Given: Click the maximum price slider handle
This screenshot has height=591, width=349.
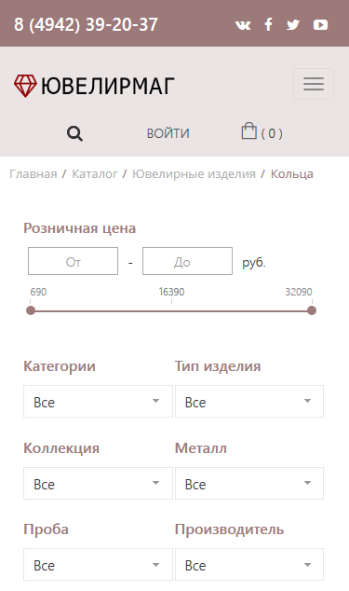Looking at the screenshot, I should tap(312, 310).
